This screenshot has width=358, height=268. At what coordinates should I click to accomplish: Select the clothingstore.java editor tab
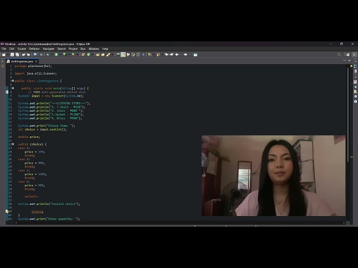point(22,61)
